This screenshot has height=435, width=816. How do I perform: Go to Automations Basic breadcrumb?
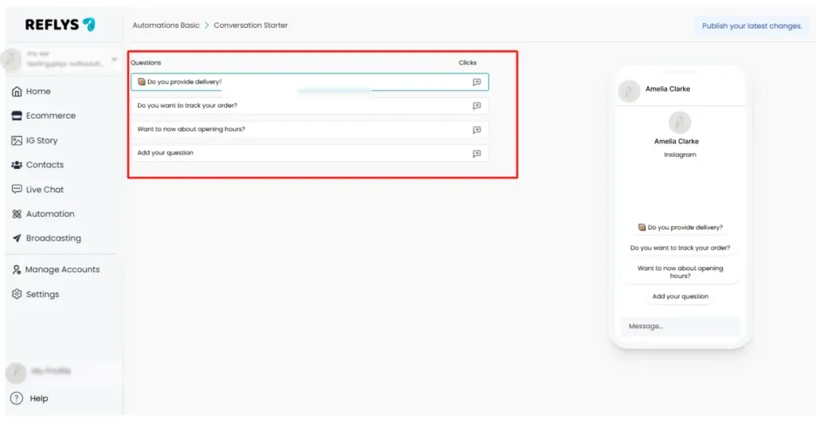[x=166, y=25]
